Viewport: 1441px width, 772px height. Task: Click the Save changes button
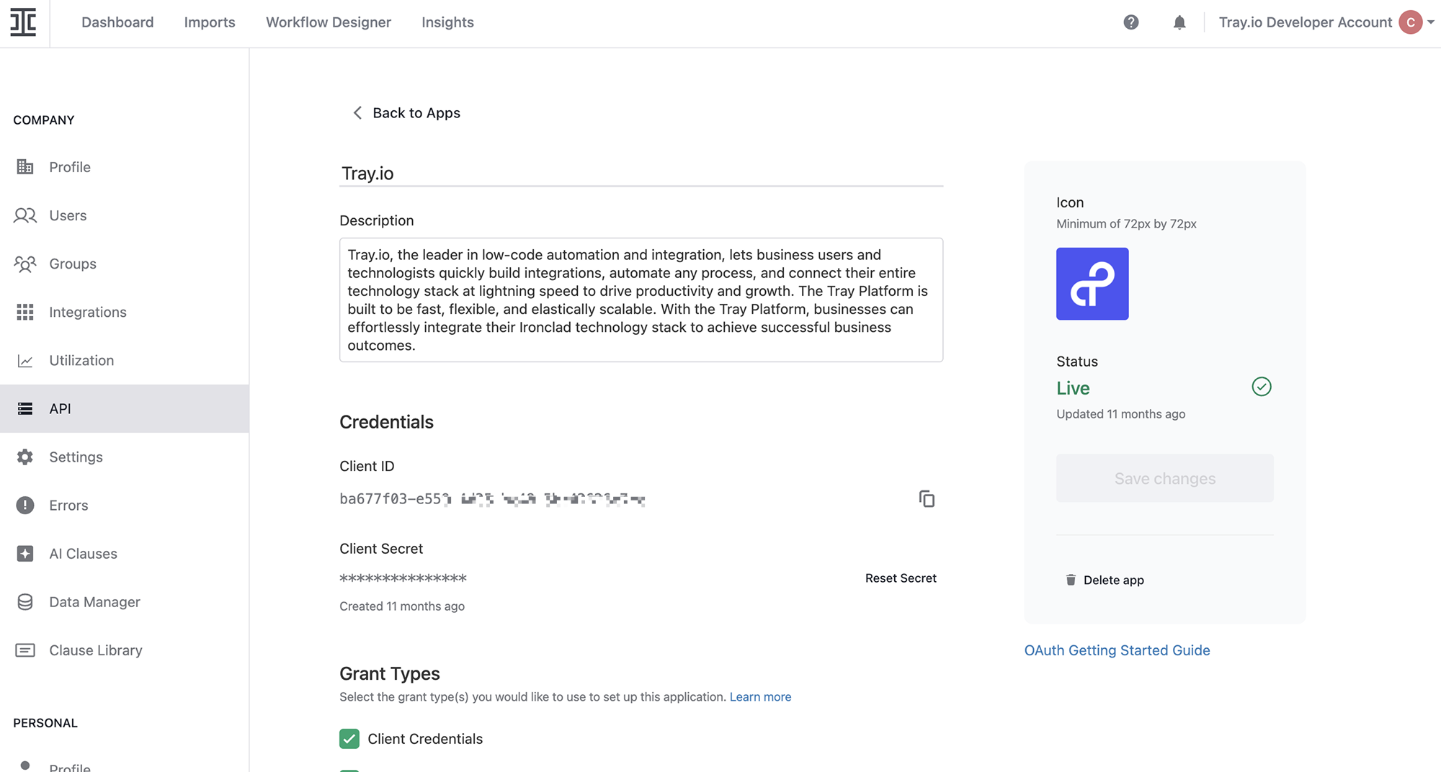click(x=1164, y=478)
